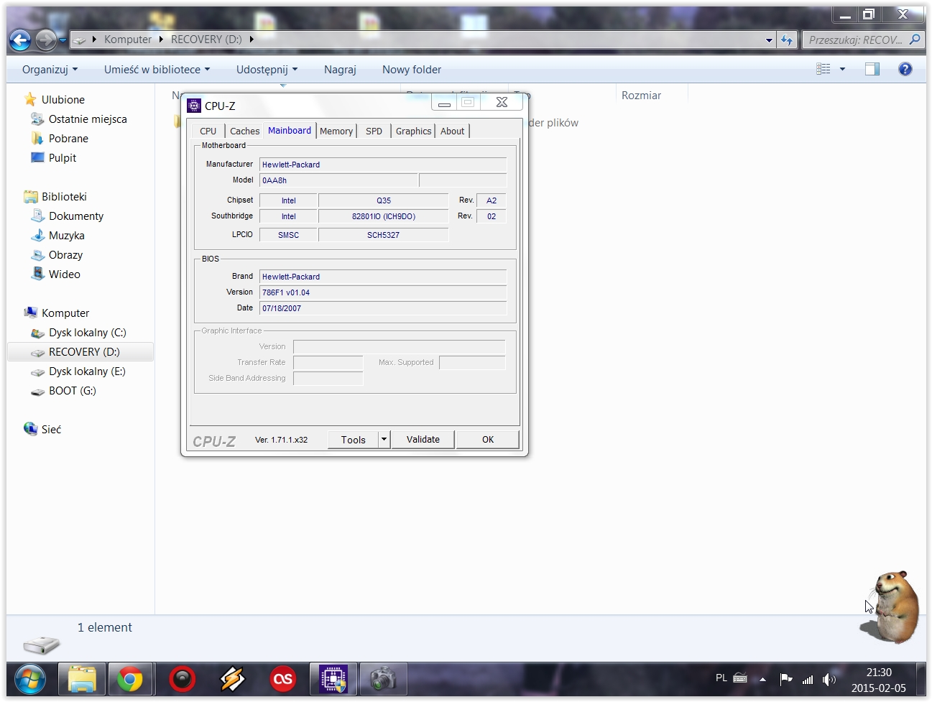Launch Google Chrome from the taskbar
The width and height of the screenshot is (932, 702).
[130, 679]
